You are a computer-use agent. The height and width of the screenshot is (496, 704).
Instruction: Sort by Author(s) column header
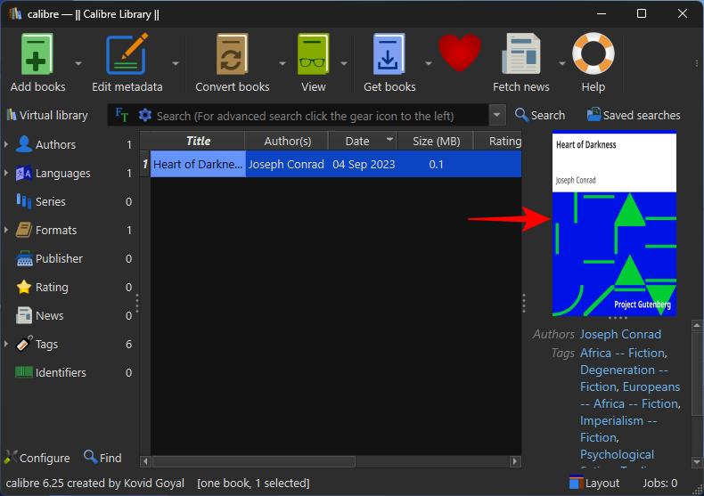click(287, 141)
